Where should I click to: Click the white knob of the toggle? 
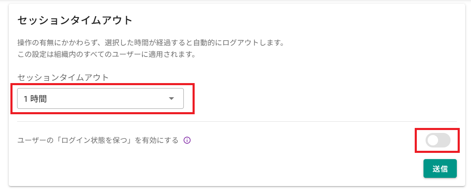coord(433,140)
